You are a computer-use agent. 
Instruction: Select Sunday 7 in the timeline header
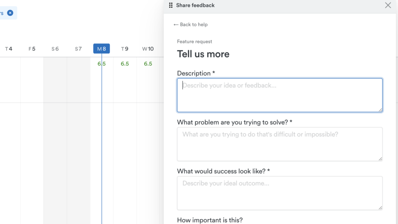point(78,49)
